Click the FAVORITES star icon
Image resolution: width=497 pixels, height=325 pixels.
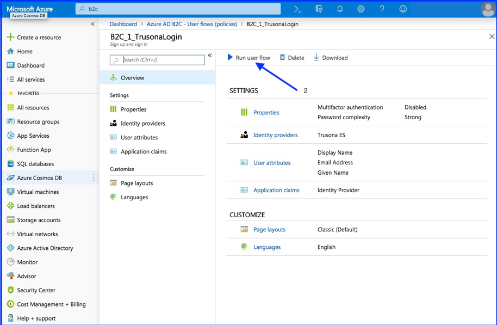tap(11, 93)
